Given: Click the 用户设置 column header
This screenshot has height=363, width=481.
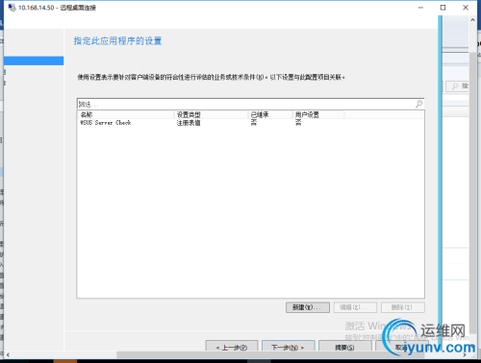Looking at the screenshot, I should [318, 114].
